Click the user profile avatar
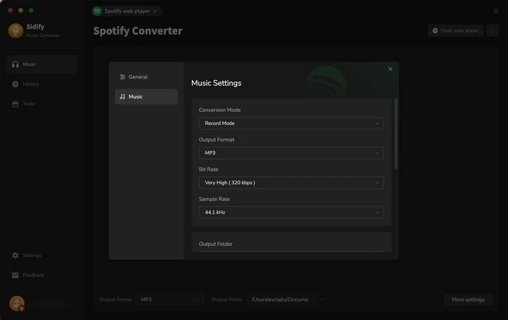The width and height of the screenshot is (508, 320). point(17,304)
